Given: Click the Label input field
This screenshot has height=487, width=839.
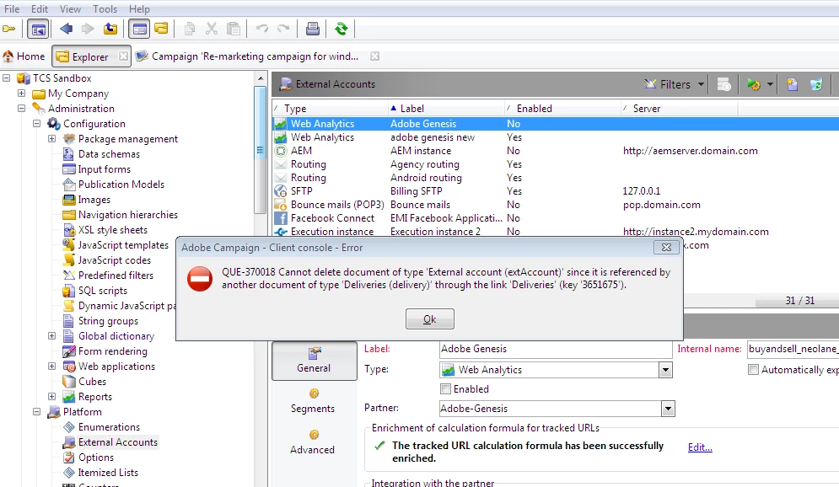Looking at the screenshot, I should 556,349.
